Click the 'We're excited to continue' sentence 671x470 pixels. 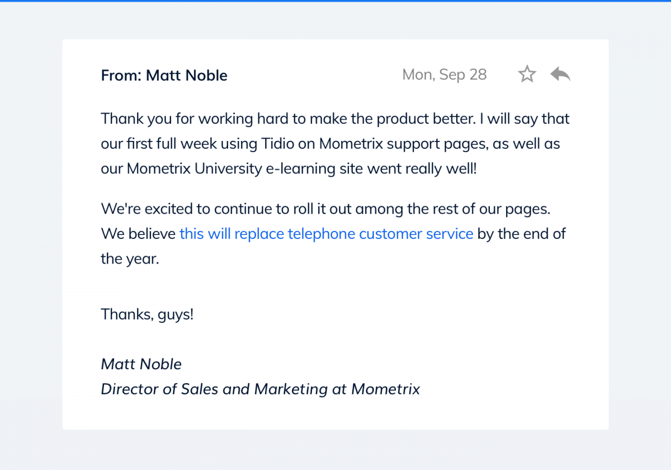(x=326, y=209)
